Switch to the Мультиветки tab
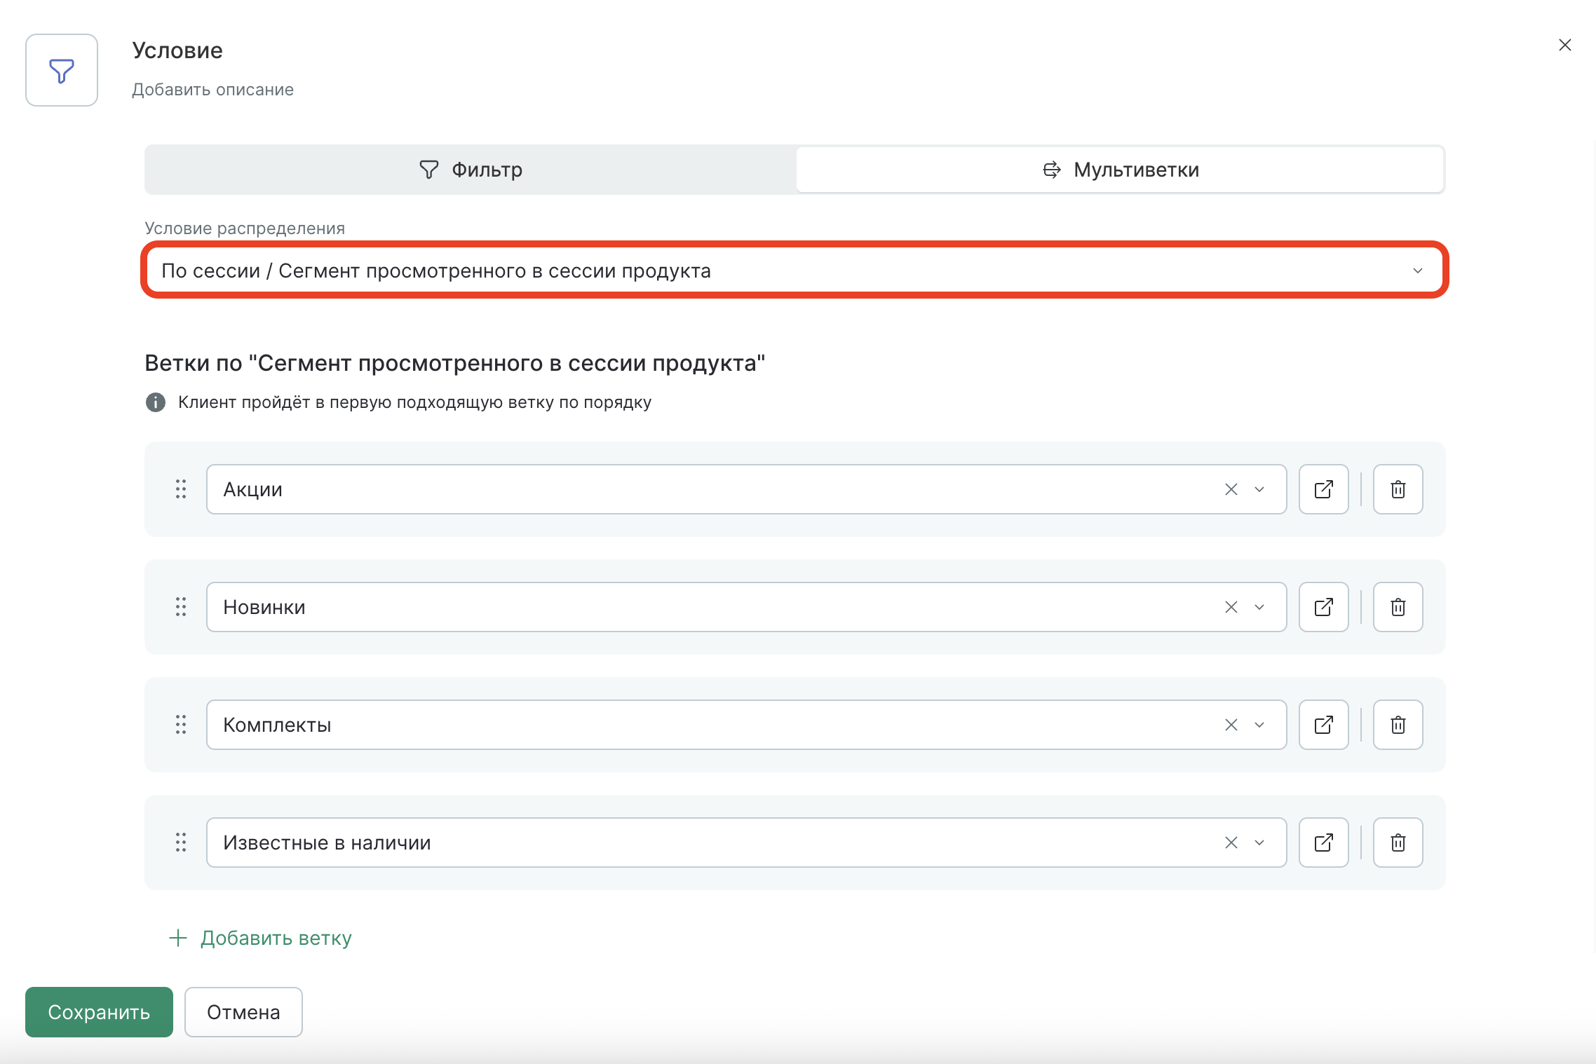Image resolution: width=1596 pixels, height=1064 pixels. coord(1120,170)
